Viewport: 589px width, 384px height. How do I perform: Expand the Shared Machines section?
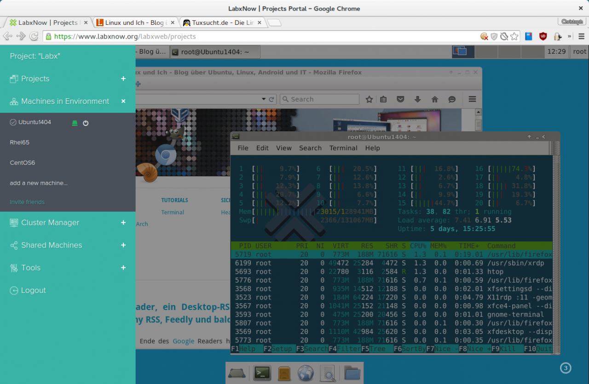click(123, 245)
